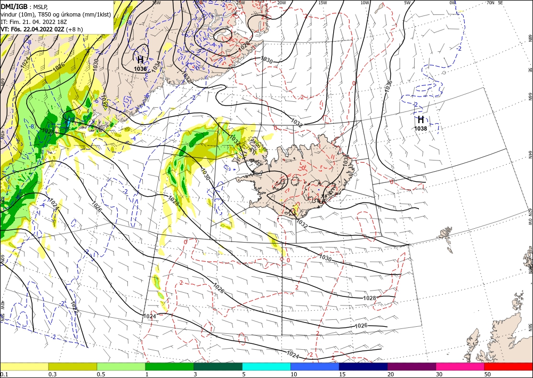
Task: Click the 35W longitude label at top
Action: [156, 3]
